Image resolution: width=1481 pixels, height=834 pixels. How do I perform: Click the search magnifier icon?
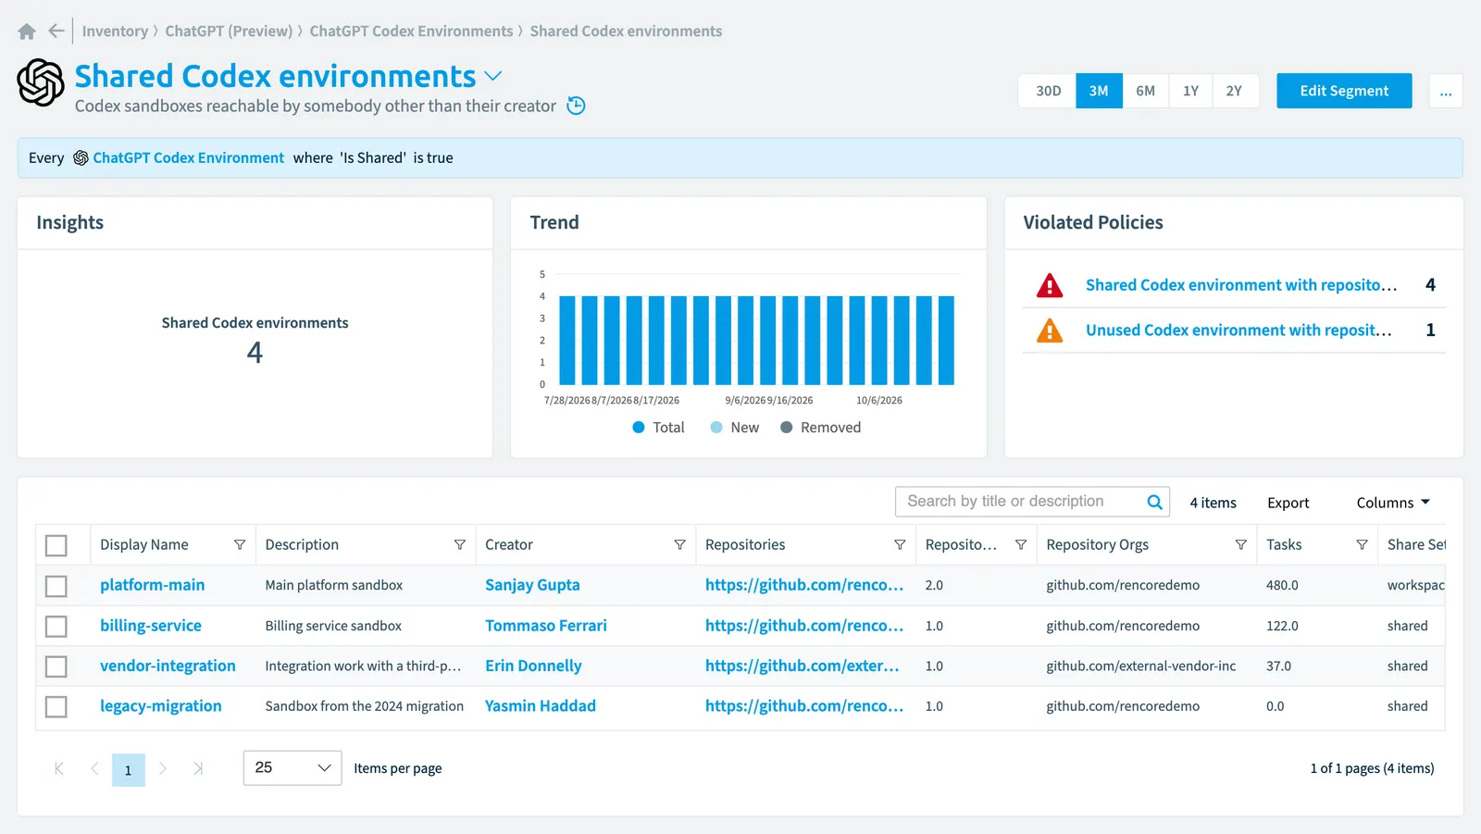pos(1154,502)
